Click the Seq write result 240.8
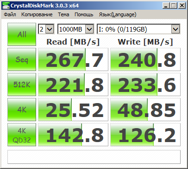This screenshot has width=188, height=169. coord(145,59)
